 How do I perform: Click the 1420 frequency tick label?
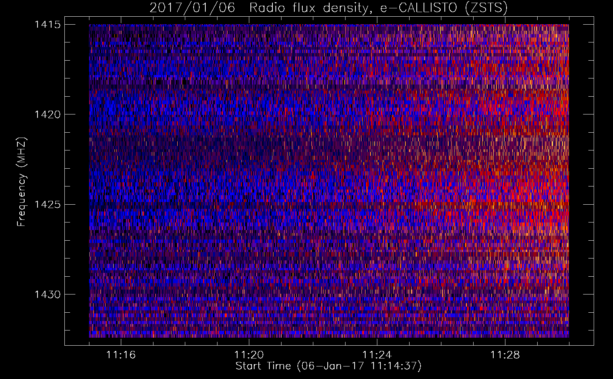(x=48, y=114)
